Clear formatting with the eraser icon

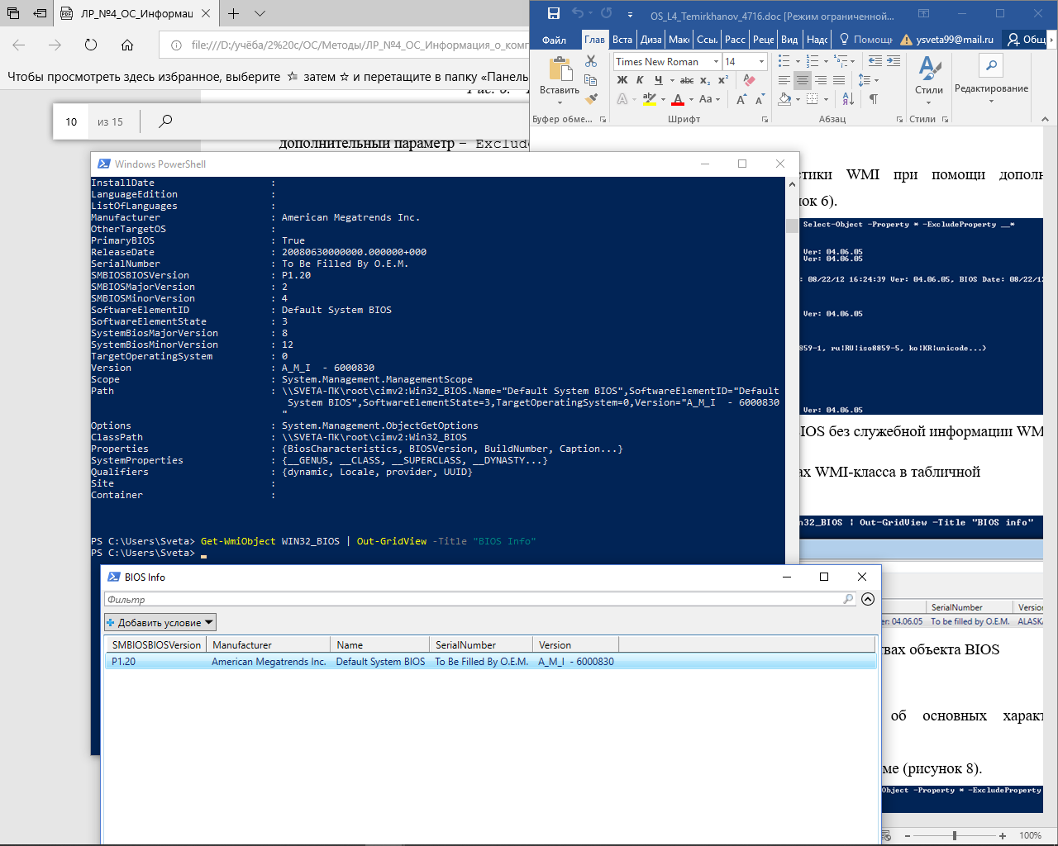[749, 80]
